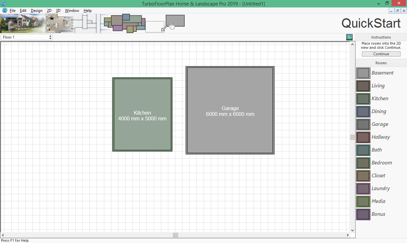
Task: Select the Bedroom room swatch icon
Action: 363,163
